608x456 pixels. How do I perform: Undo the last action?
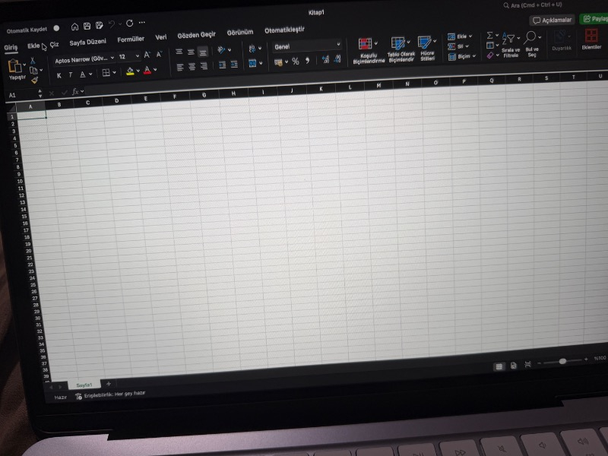pyautogui.click(x=112, y=24)
